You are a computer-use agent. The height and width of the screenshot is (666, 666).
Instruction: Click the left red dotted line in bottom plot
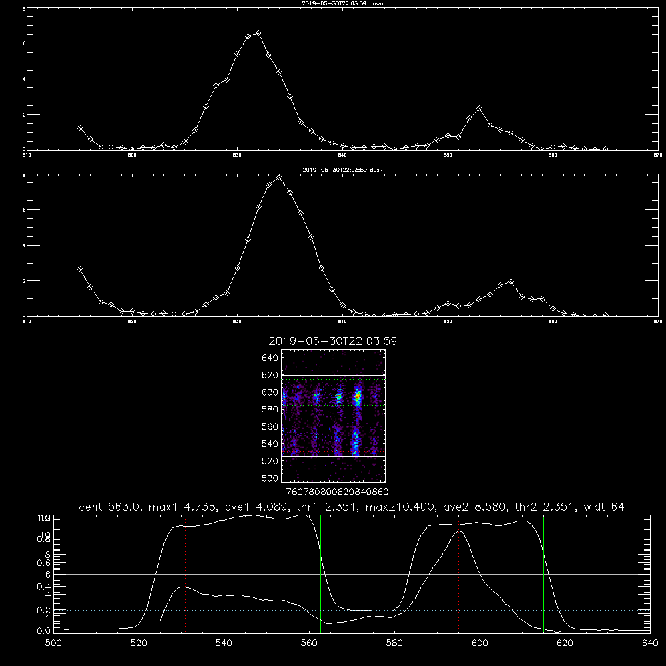click(186, 573)
